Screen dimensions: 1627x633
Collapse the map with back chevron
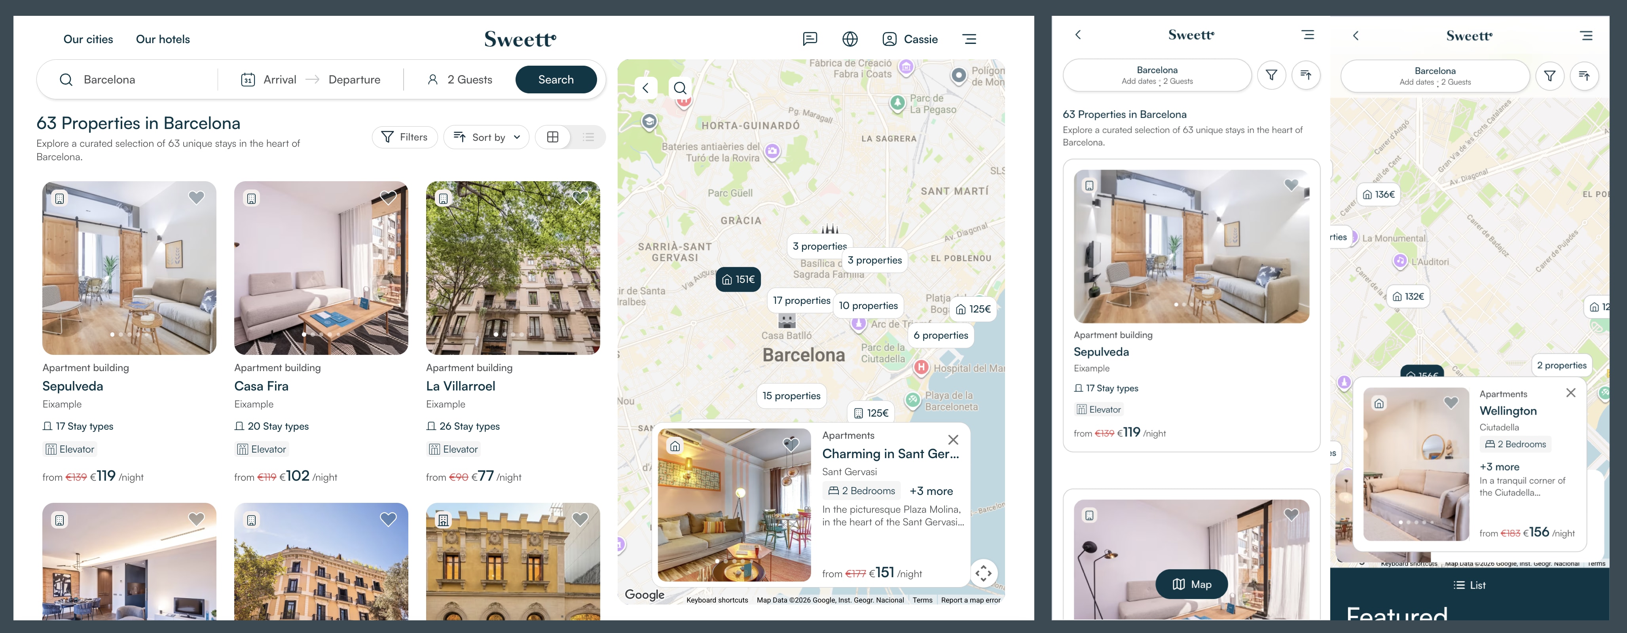[645, 88]
